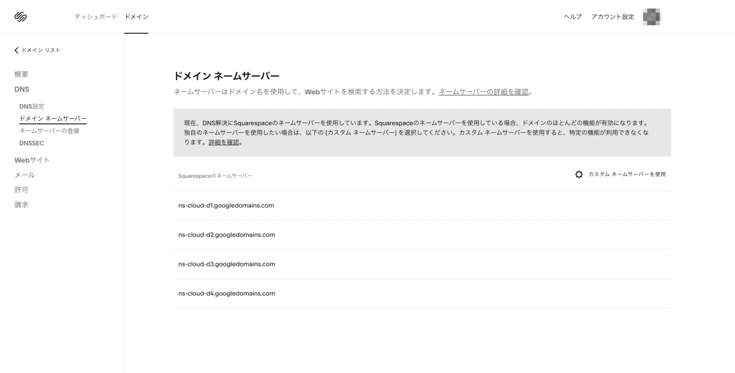This screenshot has height=373, width=735.
Task: Open DNS設定 in the sidebar
Action: click(x=32, y=107)
